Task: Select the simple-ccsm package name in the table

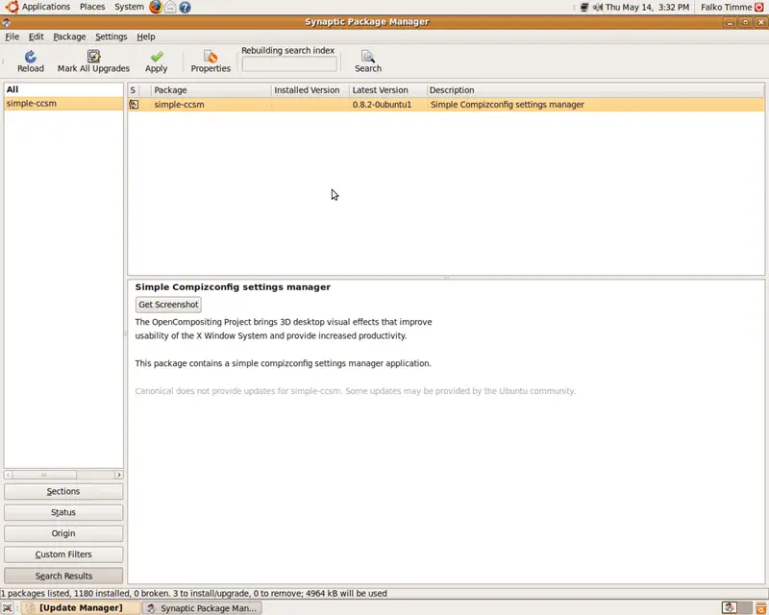Action: pyautogui.click(x=179, y=105)
